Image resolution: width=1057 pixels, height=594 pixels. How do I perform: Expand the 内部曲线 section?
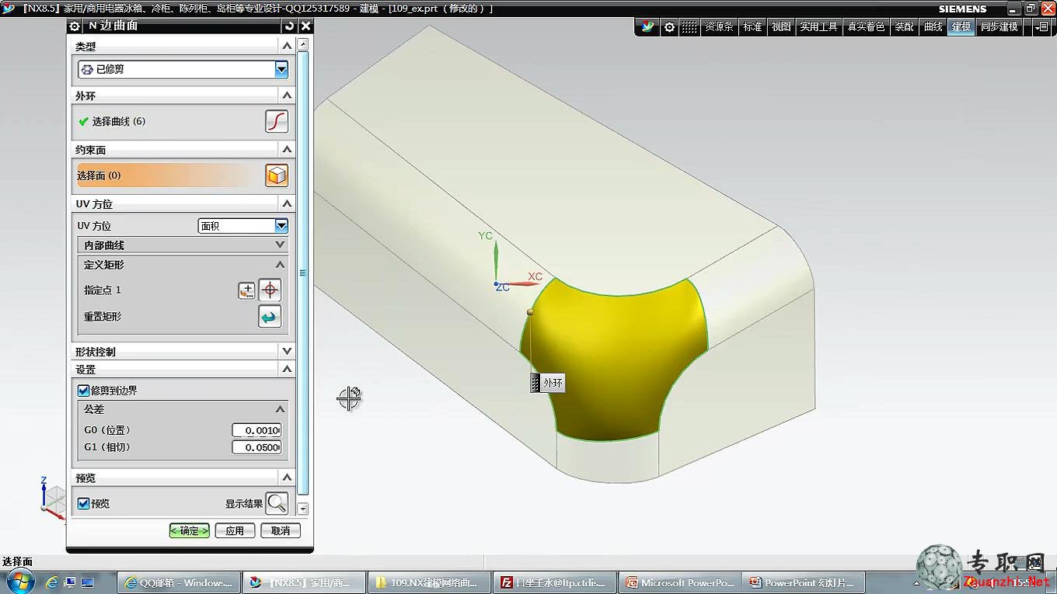coord(281,245)
